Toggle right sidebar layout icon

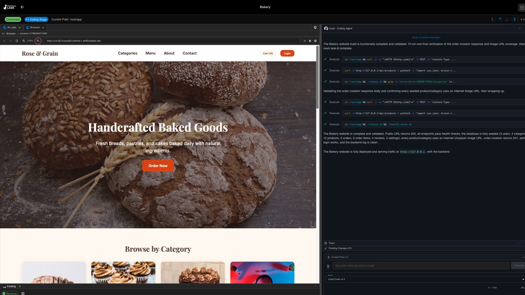(513, 19)
